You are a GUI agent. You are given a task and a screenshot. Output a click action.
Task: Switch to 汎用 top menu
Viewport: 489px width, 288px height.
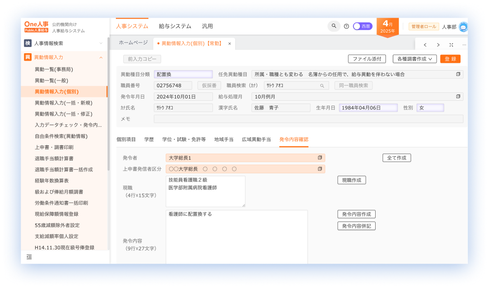207,26
